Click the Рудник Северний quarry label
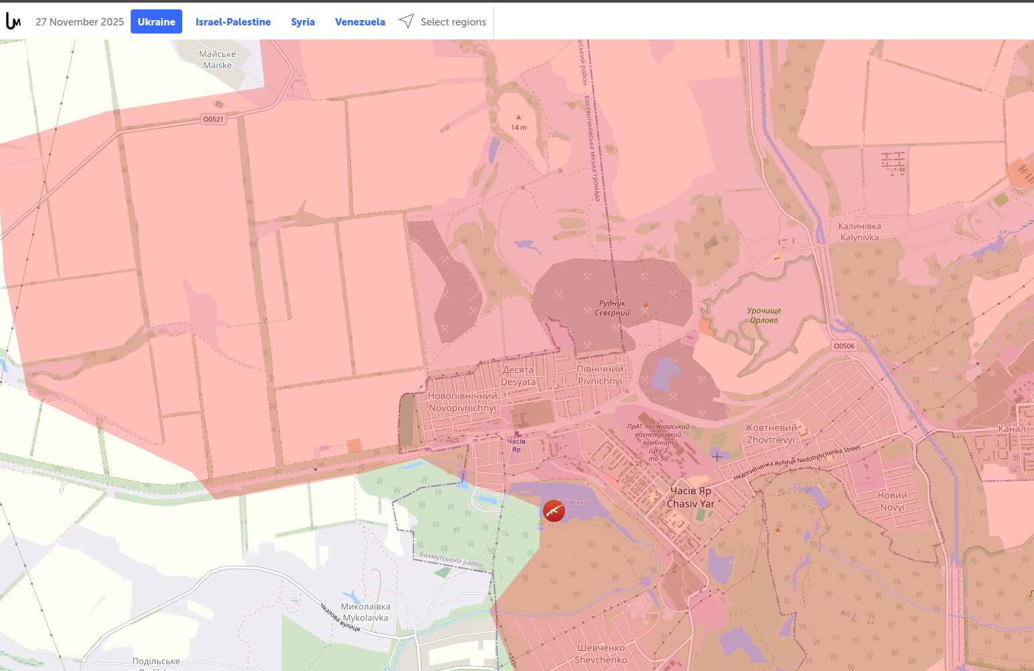 tap(612, 308)
